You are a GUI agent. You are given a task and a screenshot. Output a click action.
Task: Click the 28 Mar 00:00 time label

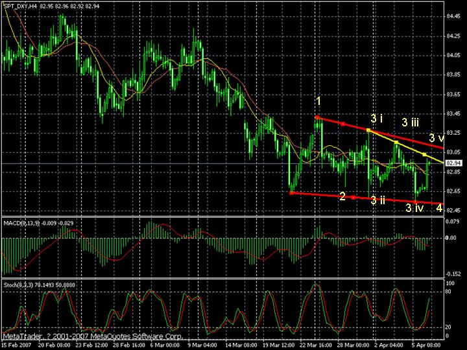coord(353,345)
